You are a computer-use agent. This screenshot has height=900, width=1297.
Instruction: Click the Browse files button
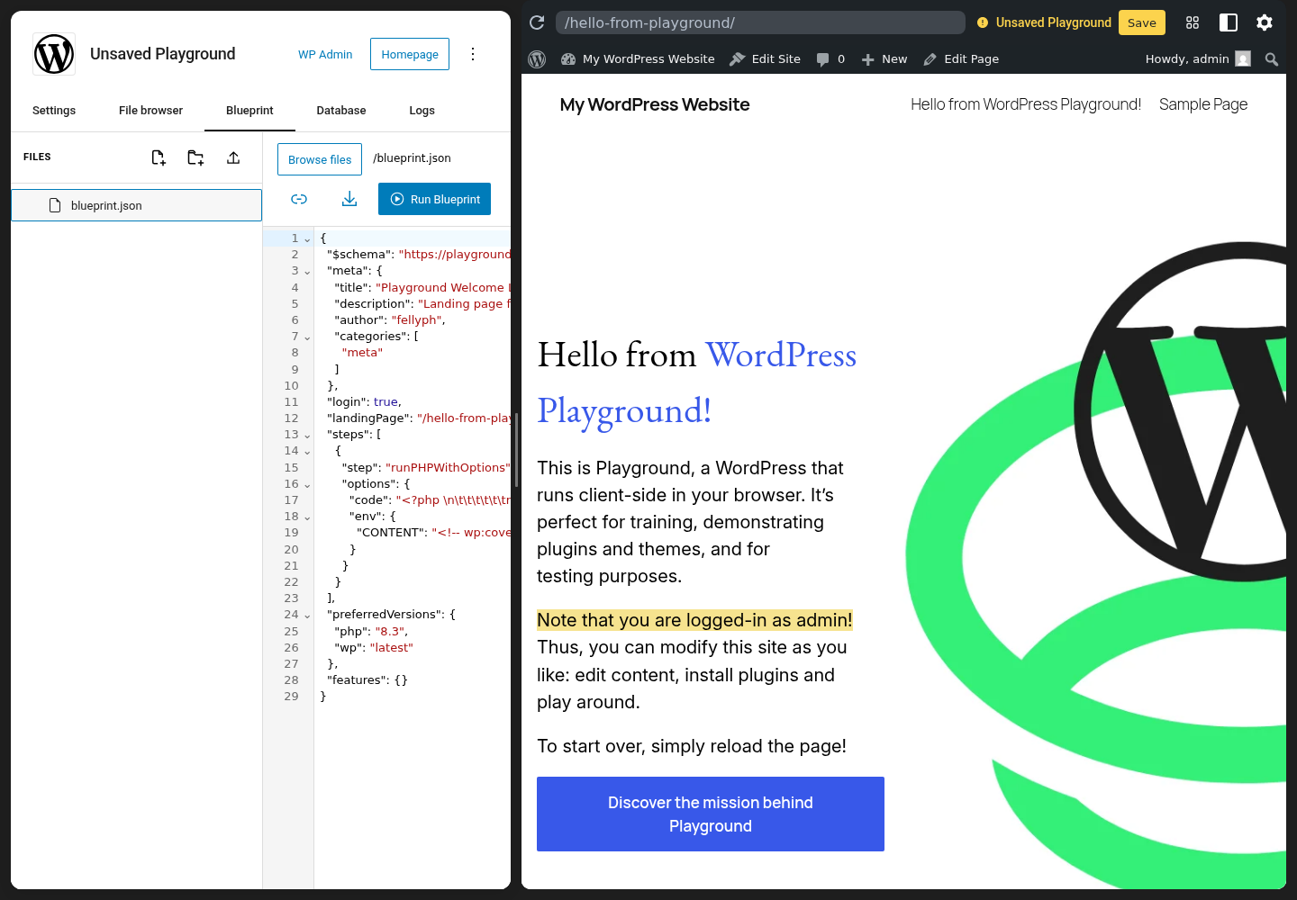(x=320, y=159)
